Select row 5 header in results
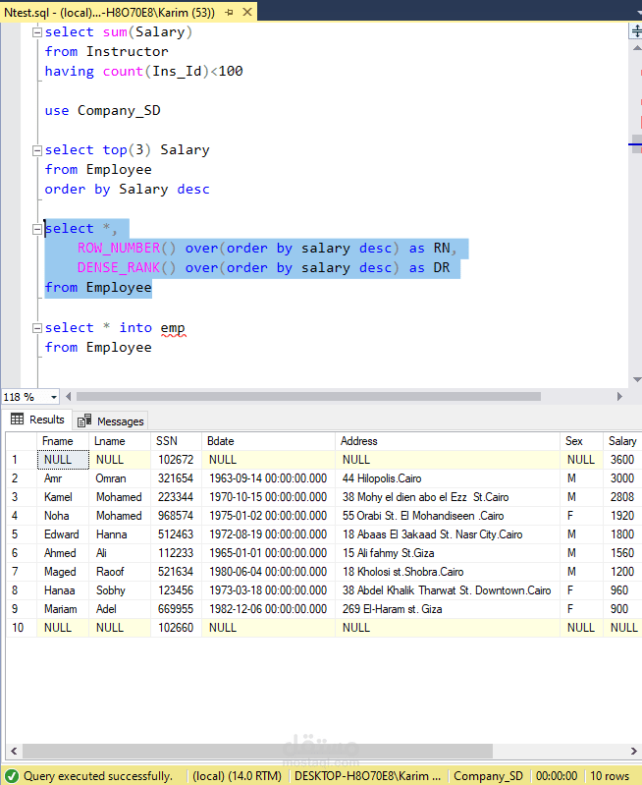The image size is (642, 785). (21, 534)
